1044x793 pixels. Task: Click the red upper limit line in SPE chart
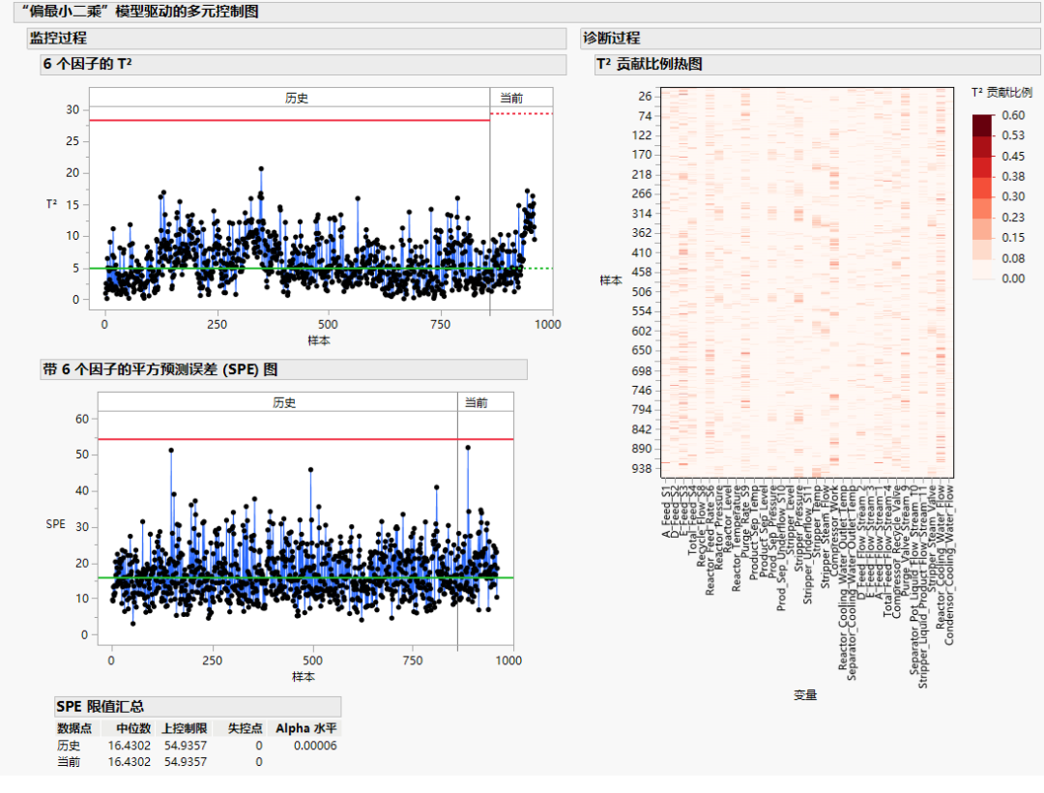(305, 439)
